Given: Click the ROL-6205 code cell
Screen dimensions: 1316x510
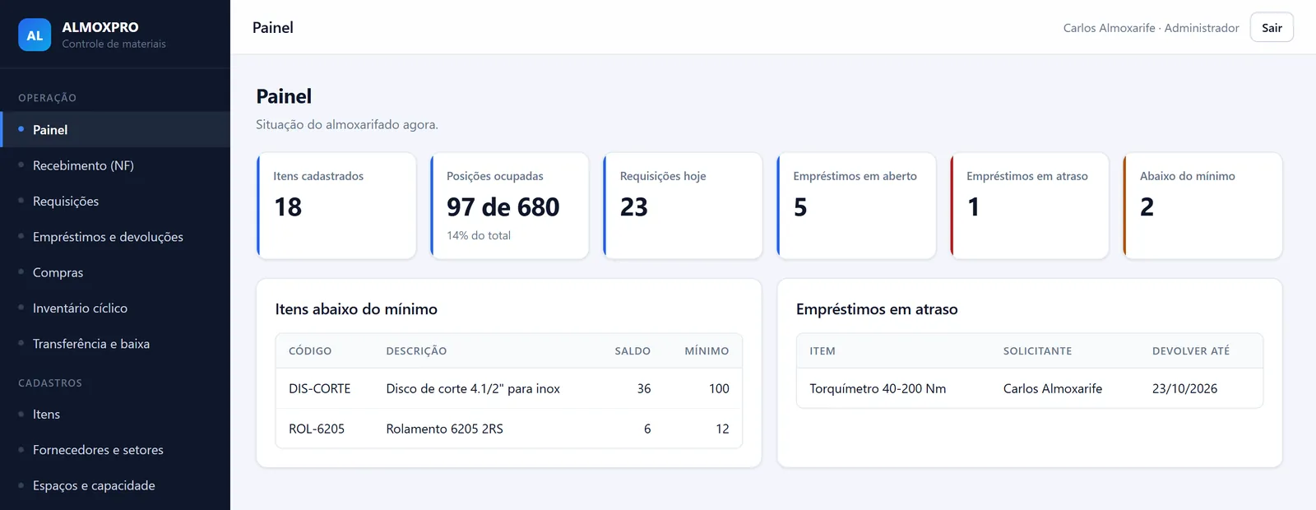Looking at the screenshot, I should [x=317, y=429].
